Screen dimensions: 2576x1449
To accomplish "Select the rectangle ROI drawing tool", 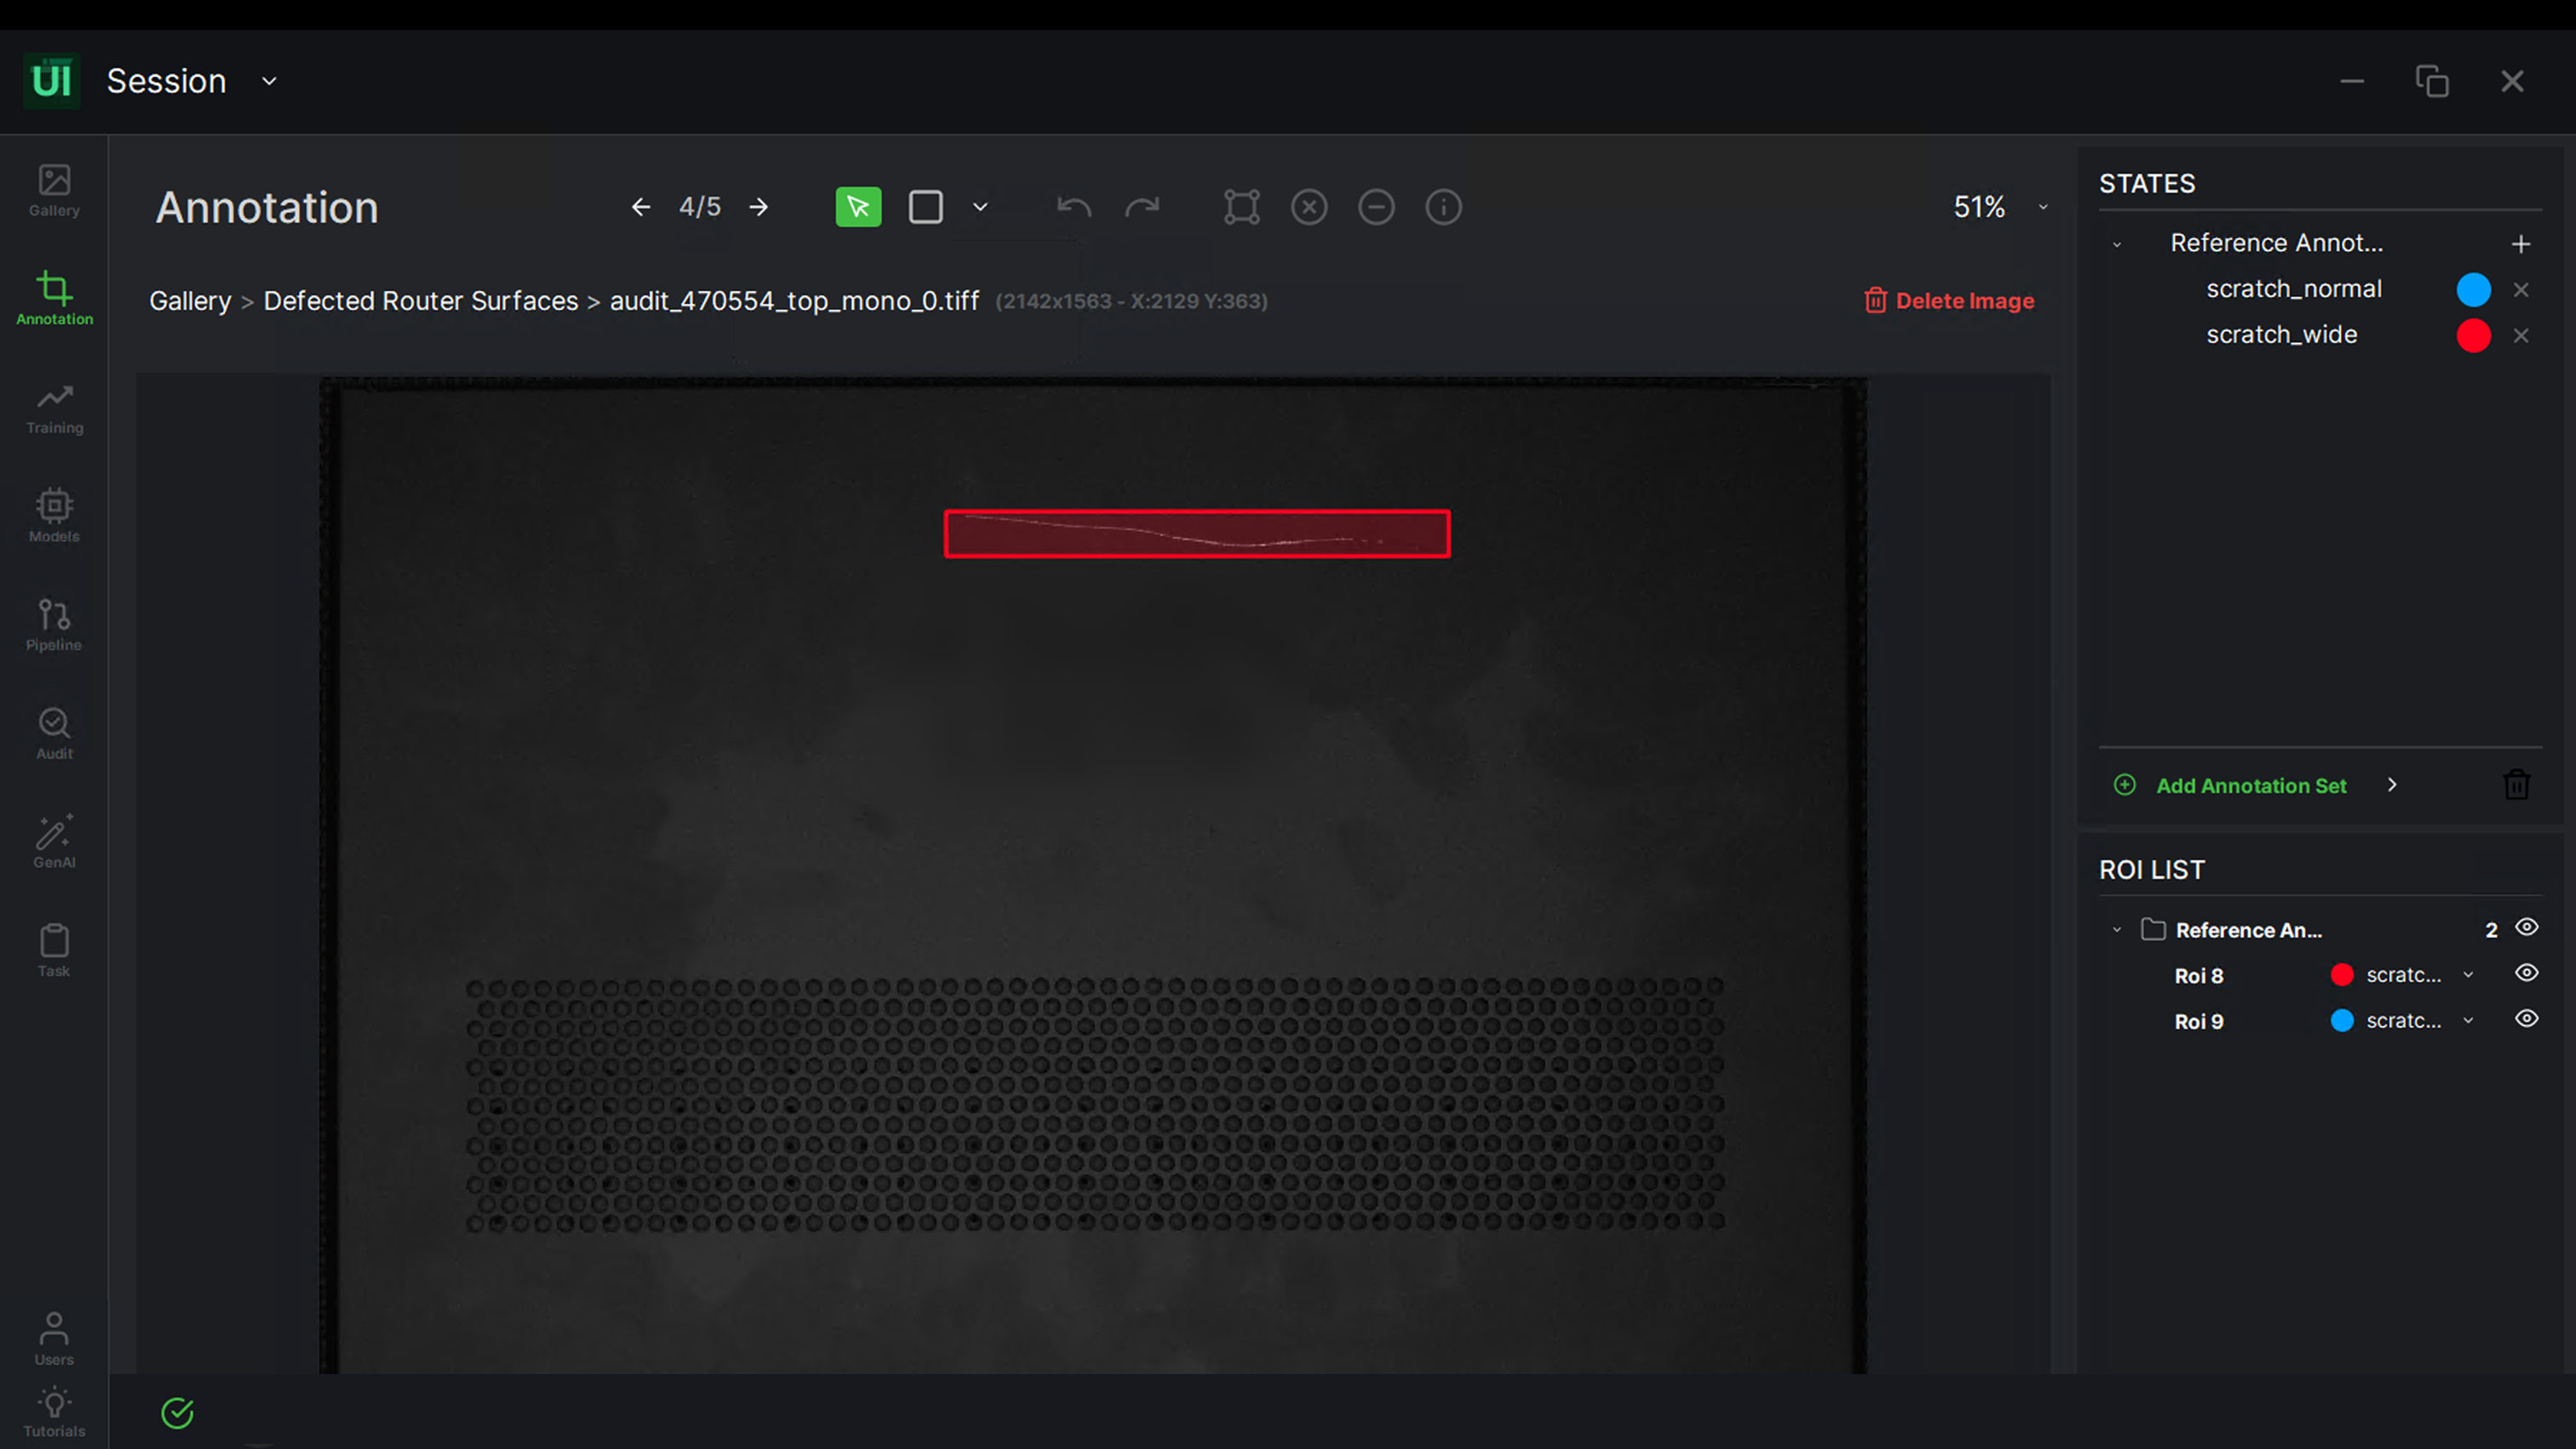I will (925, 207).
